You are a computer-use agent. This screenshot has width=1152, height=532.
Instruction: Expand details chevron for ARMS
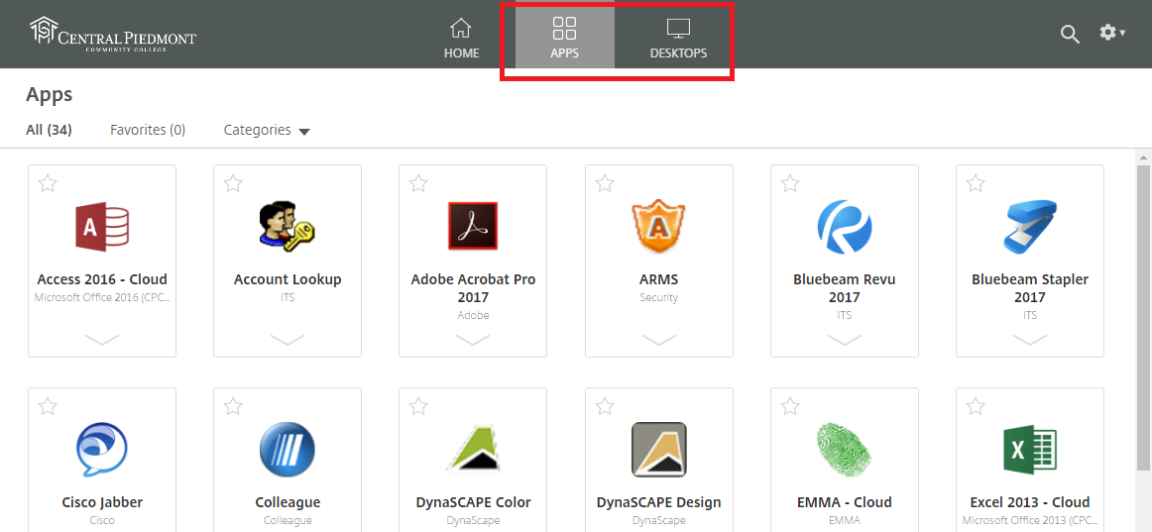coord(659,340)
